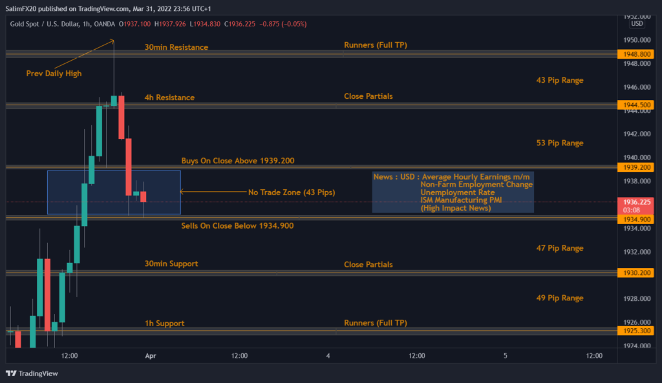Screen dimensions: 662x383
Task: Click the Apr date marker on time axis
Action: point(151,355)
